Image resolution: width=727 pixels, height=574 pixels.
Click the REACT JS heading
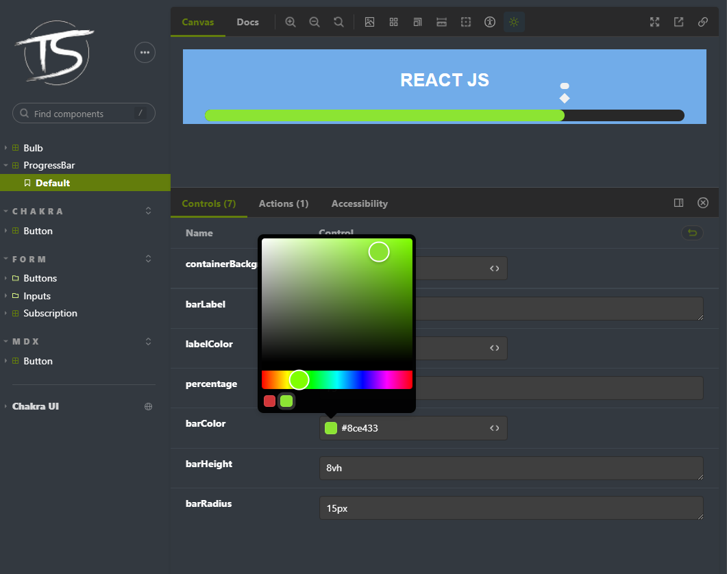[445, 79]
